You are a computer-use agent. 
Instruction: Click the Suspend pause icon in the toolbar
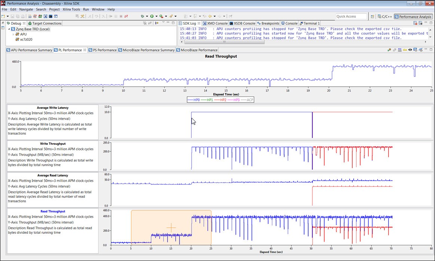click(116, 16)
